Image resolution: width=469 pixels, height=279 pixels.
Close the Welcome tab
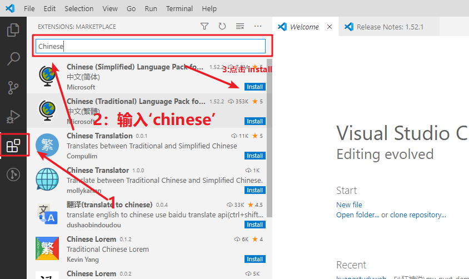[330, 27]
